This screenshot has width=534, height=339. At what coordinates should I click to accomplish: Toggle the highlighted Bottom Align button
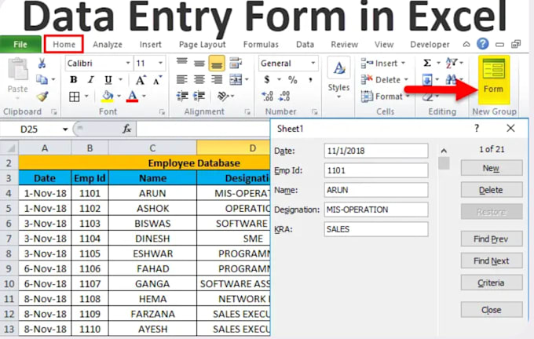[217, 63]
